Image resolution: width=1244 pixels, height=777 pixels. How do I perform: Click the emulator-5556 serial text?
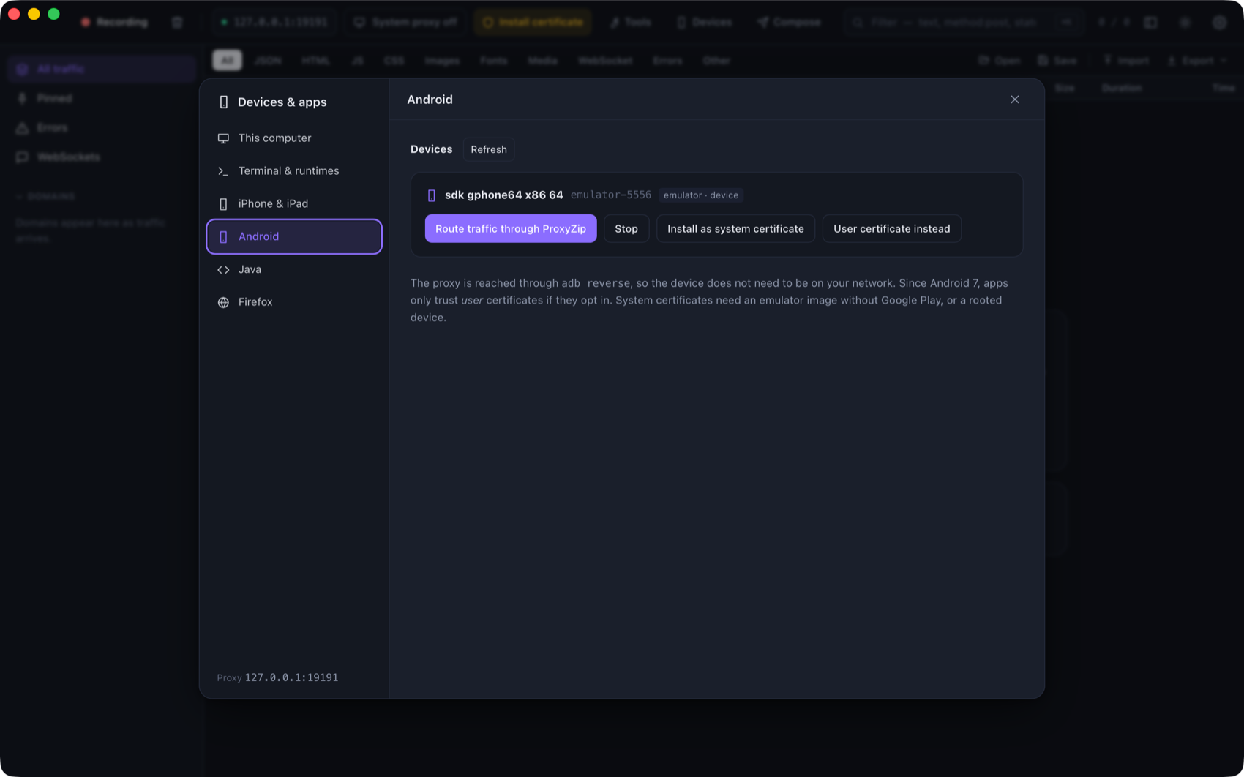[611, 195]
